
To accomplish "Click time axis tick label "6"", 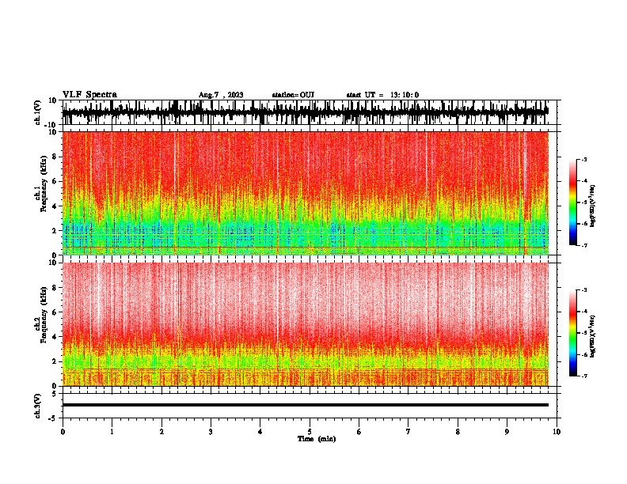I will point(359,432).
